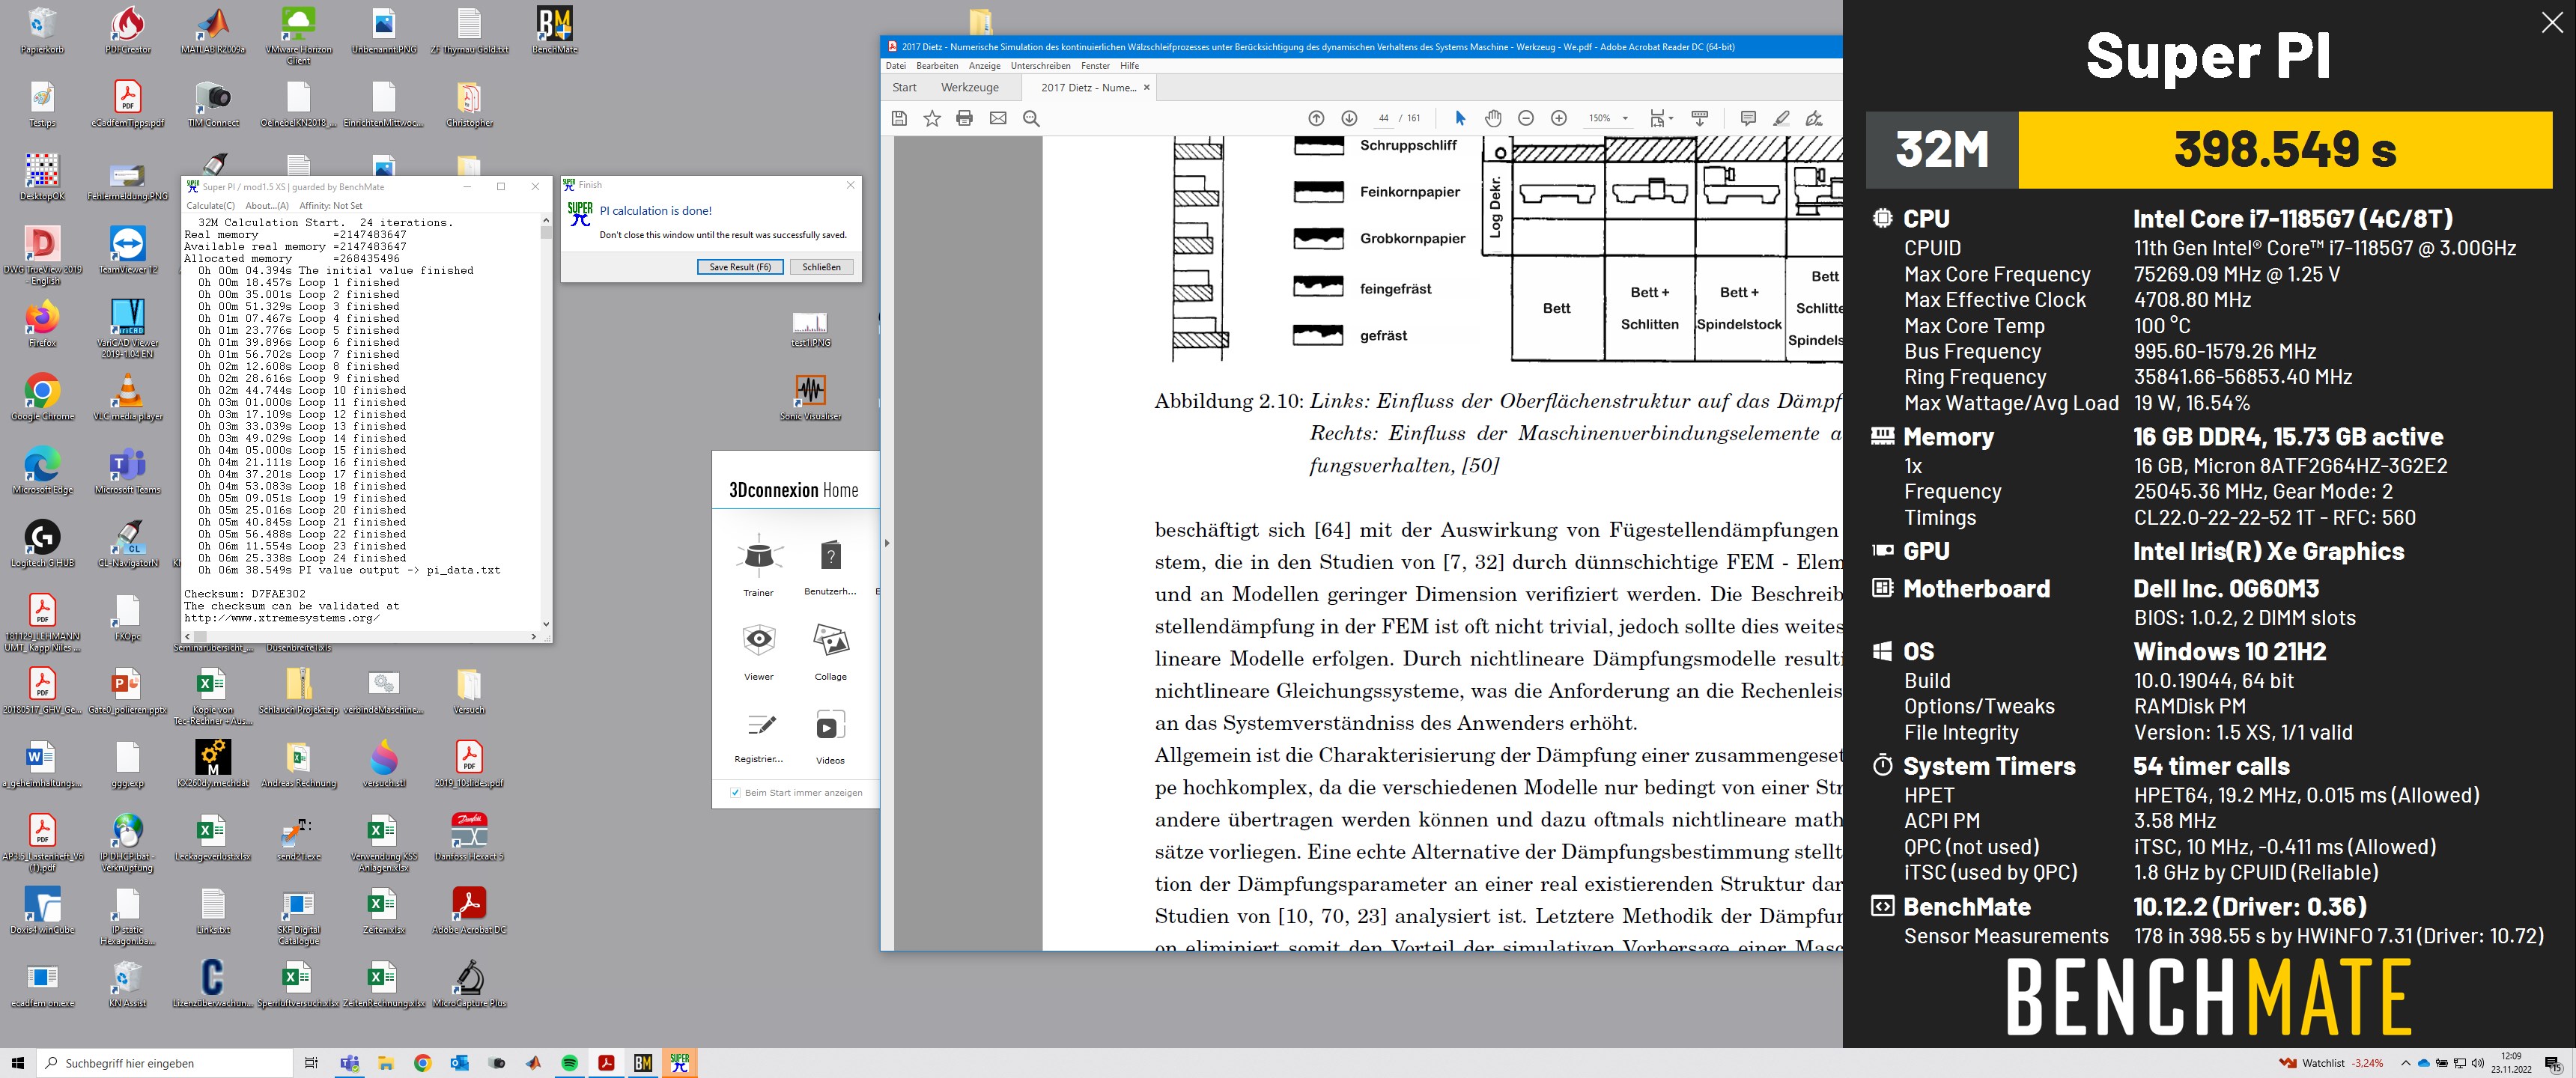This screenshot has width=2576, height=1078.
Task: Open the Fenster menu in Acrobat
Action: [1095, 66]
